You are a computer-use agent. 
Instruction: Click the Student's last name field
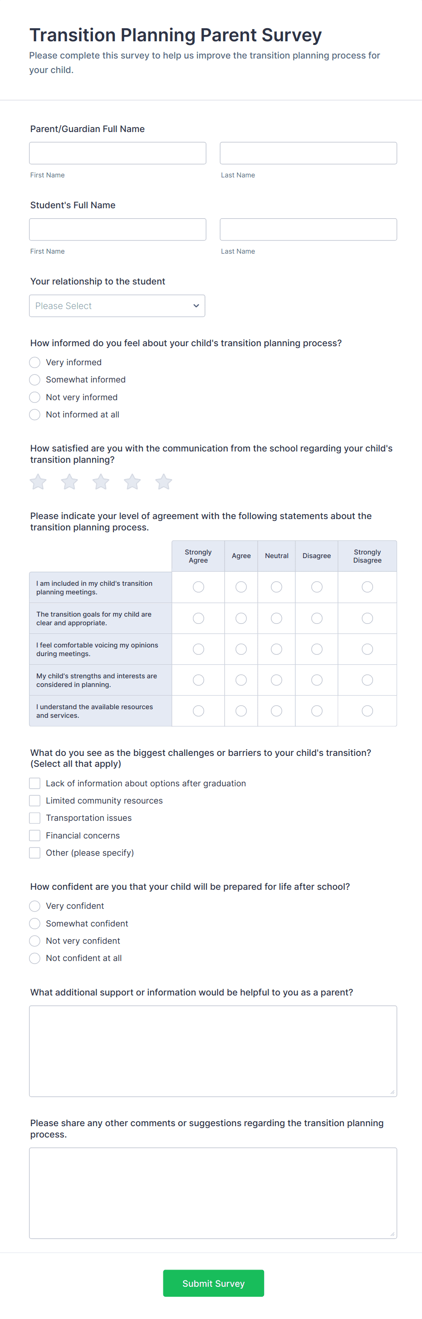[308, 229]
